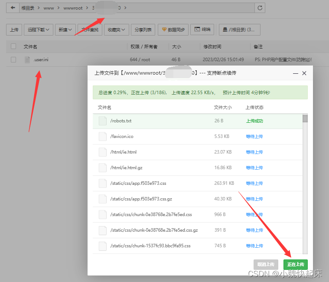The image size is (329, 282).
Task: Click the 上传 button
Action: [x=14, y=30]
